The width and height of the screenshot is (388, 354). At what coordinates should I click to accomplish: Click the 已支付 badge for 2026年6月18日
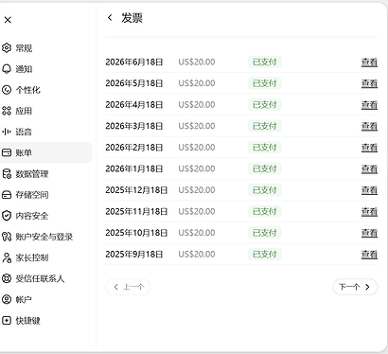(265, 62)
